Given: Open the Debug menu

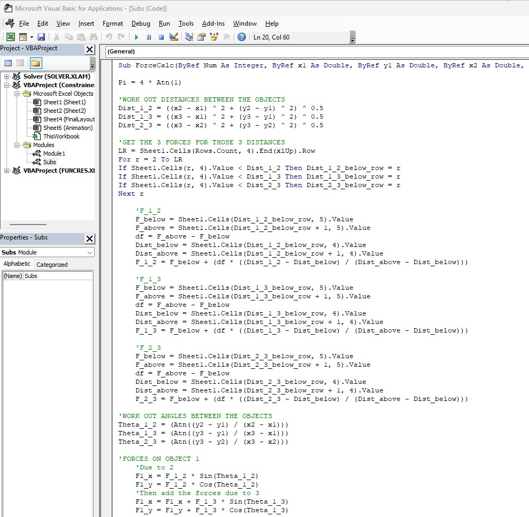Looking at the screenshot, I should pos(141,24).
